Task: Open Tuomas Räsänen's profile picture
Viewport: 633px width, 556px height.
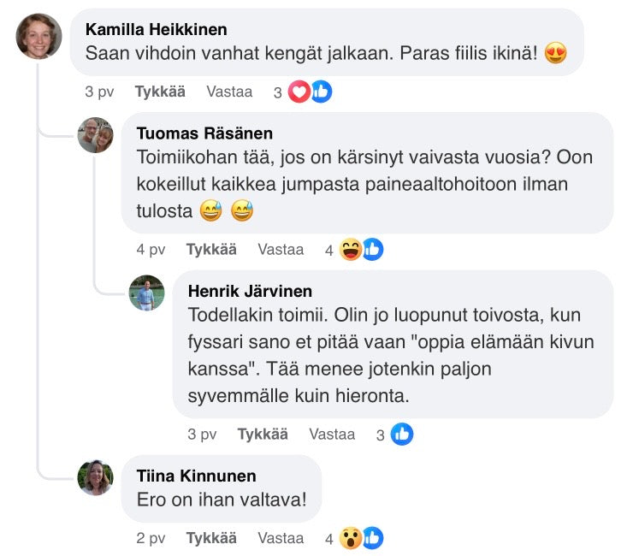Action: [x=96, y=135]
